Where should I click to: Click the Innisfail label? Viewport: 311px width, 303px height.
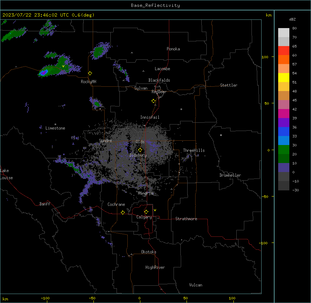click(x=150, y=117)
